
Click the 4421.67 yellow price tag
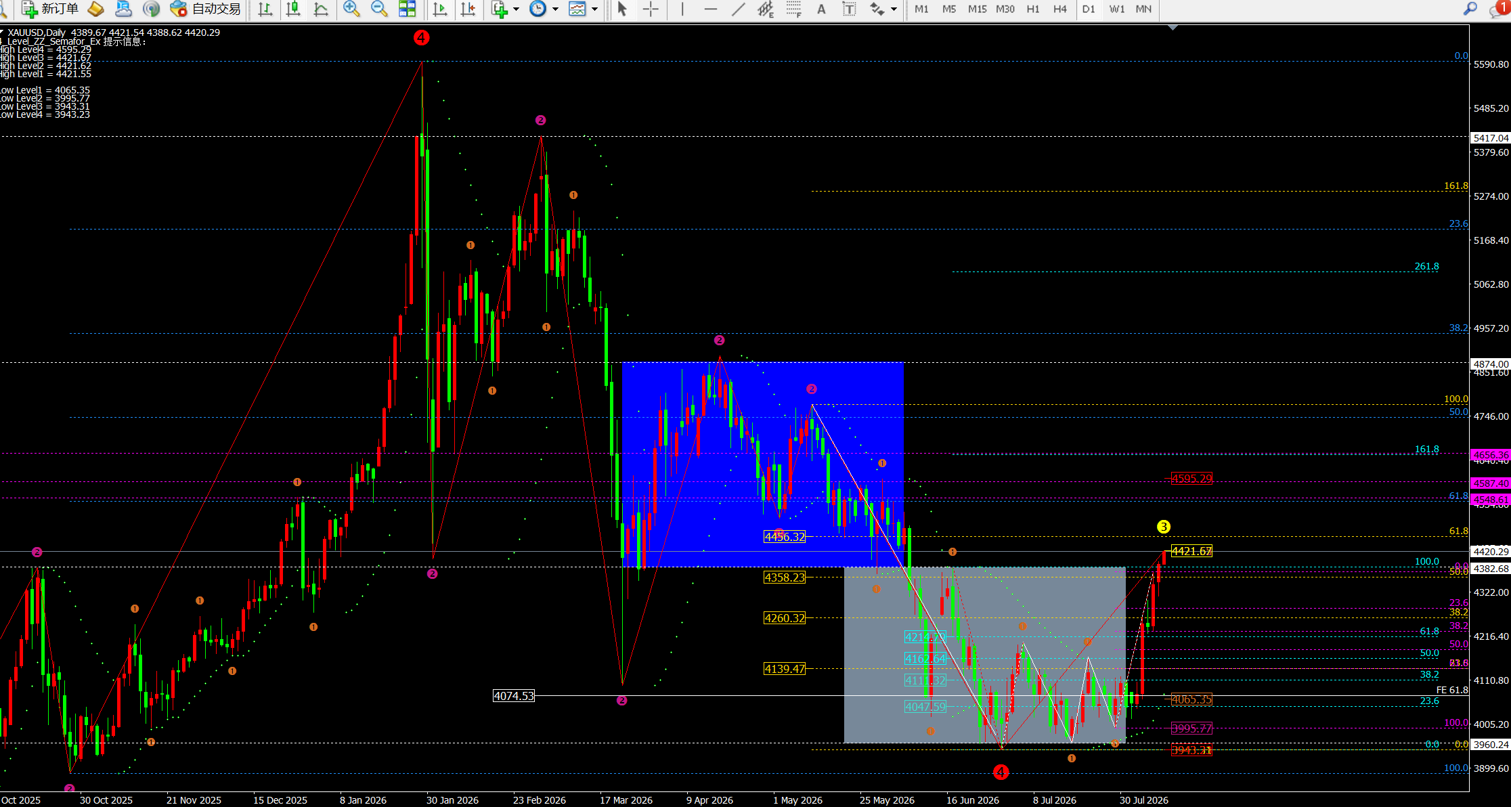[1191, 551]
